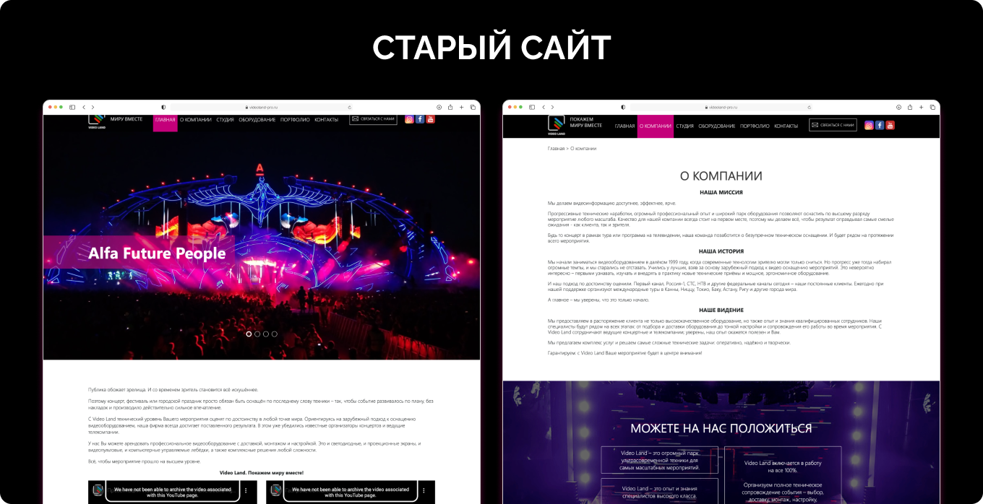983x504 pixels.
Task: Click address bar in right browser window
Action: pos(721,107)
